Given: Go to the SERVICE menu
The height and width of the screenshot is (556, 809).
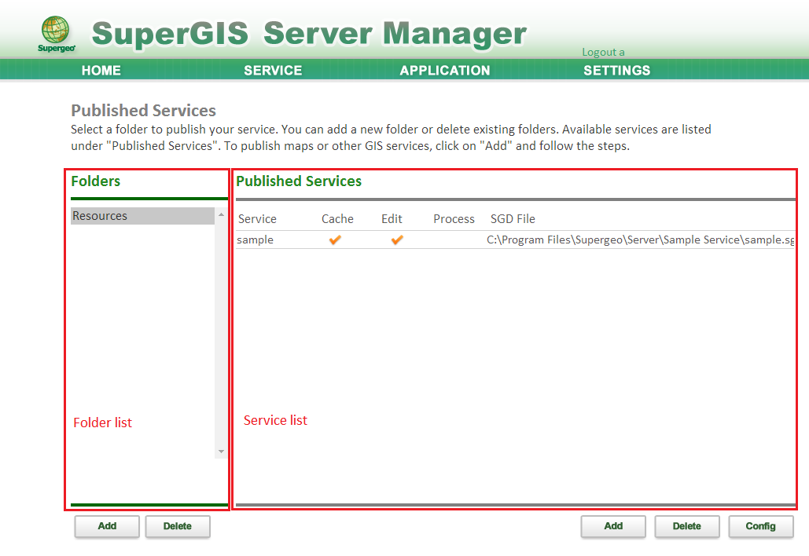Looking at the screenshot, I should [x=273, y=71].
